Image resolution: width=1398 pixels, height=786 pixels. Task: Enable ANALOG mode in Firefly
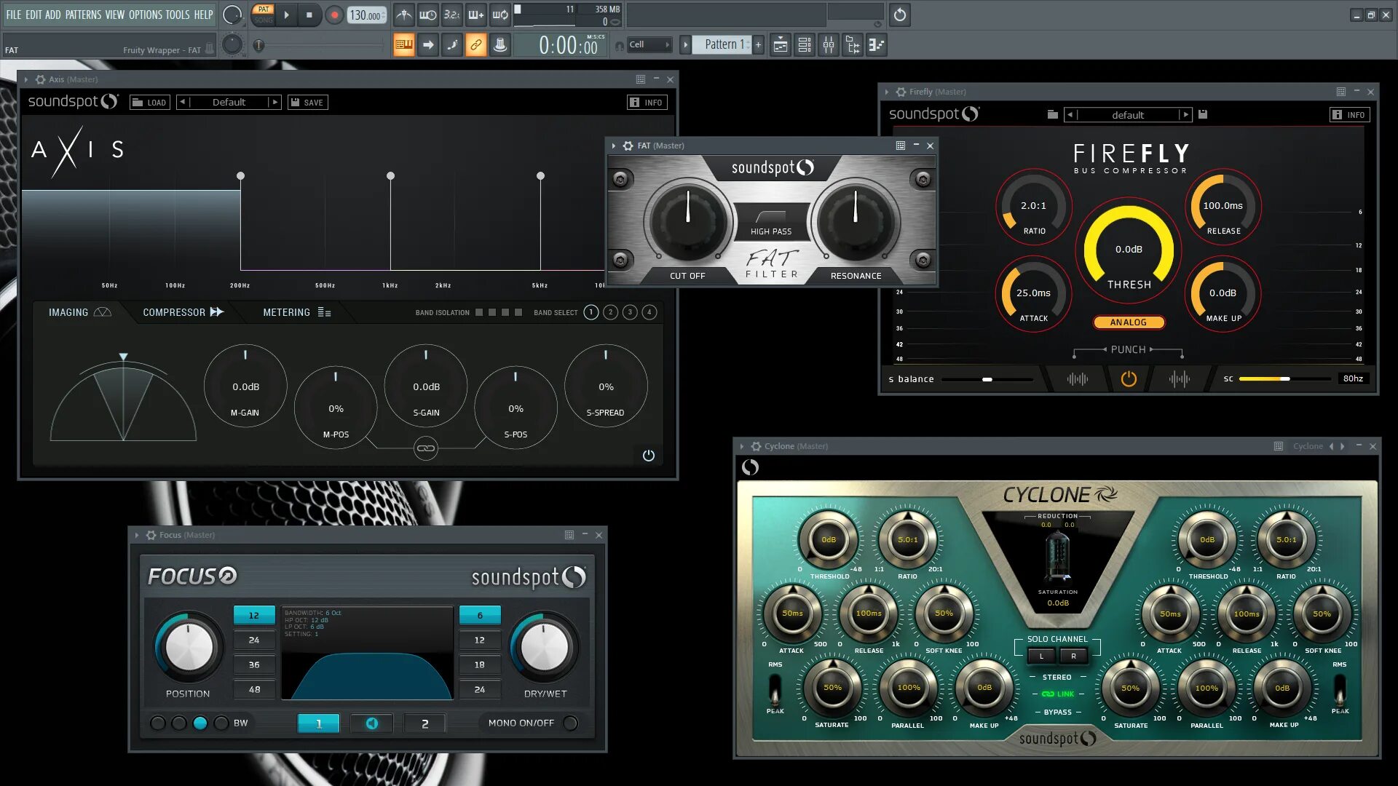click(1128, 322)
